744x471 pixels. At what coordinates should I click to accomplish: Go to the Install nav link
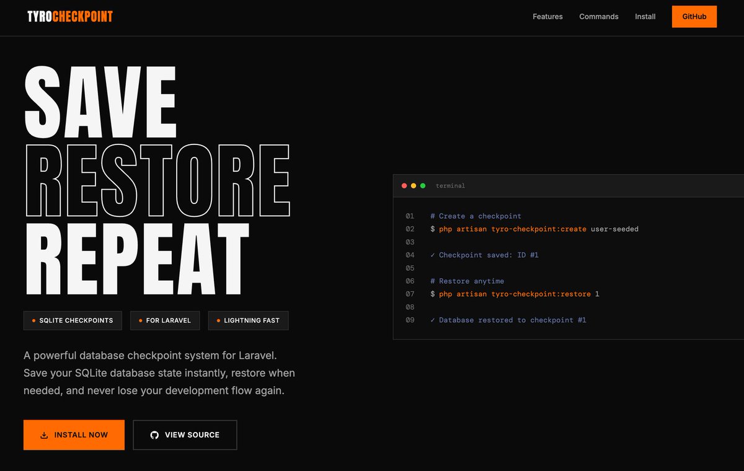pos(645,17)
